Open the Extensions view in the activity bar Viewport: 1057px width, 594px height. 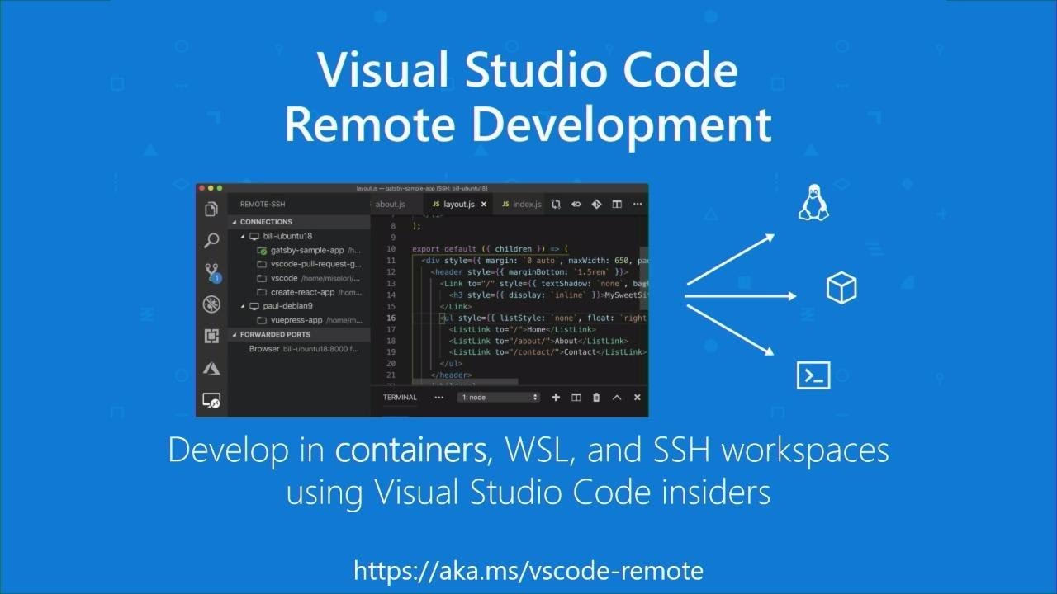pos(211,336)
